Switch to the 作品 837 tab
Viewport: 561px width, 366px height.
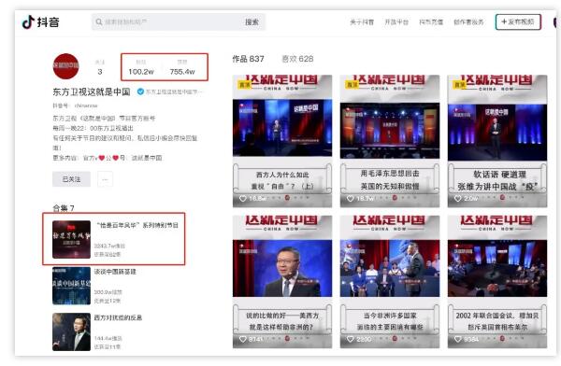(248, 59)
